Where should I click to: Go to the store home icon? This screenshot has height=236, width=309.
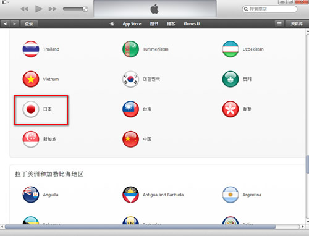click(112, 23)
